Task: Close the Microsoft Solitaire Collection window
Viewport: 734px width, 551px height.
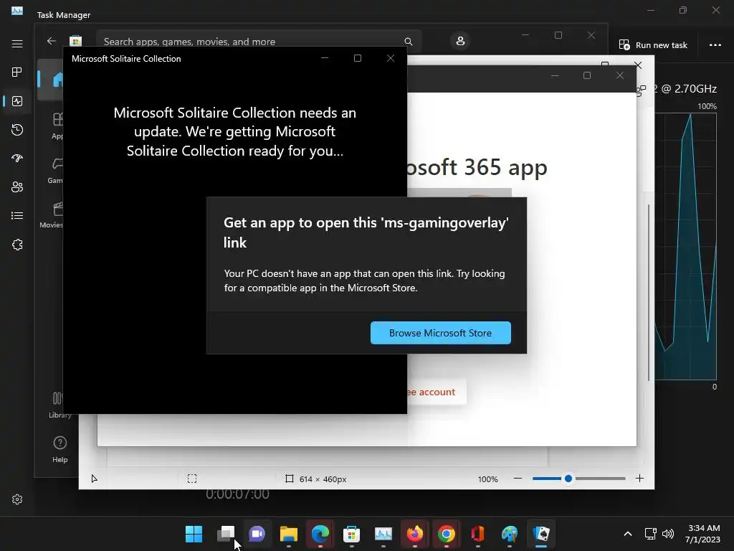Action: (391, 58)
